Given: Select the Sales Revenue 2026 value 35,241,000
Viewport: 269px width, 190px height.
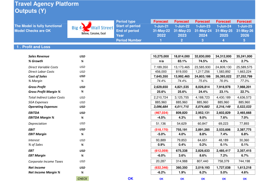Looking at the screenshot, I should coord(245,56).
